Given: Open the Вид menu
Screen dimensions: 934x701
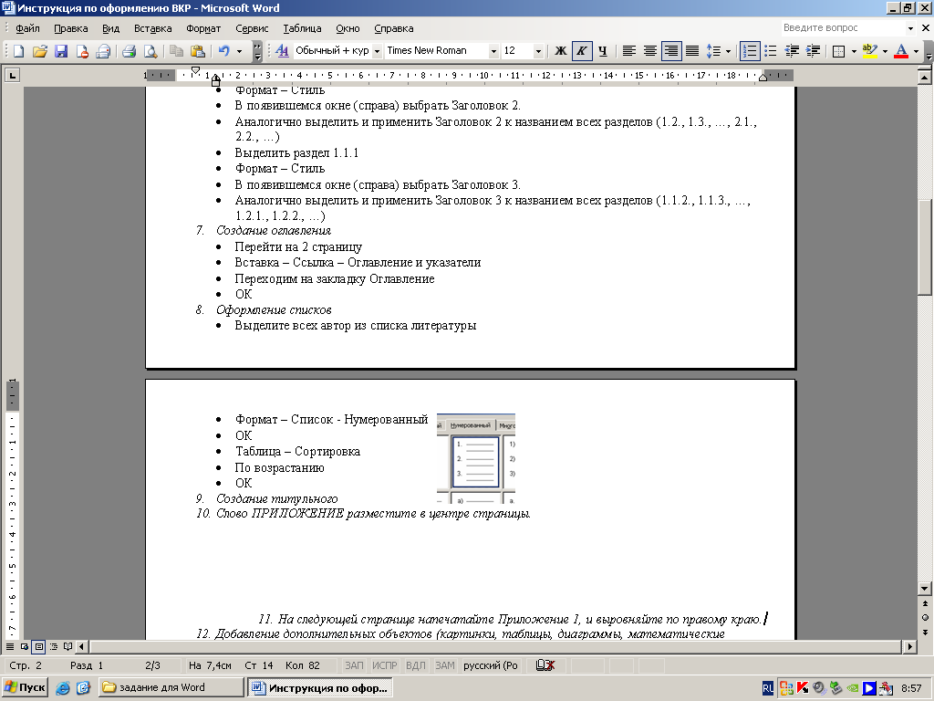Looking at the screenshot, I should click(110, 28).
